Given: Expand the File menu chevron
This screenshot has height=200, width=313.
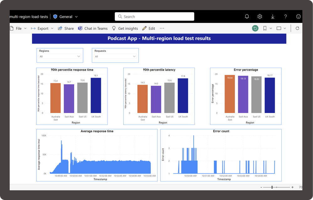Looking at the screenshot, I should click(x=25, y=28).
